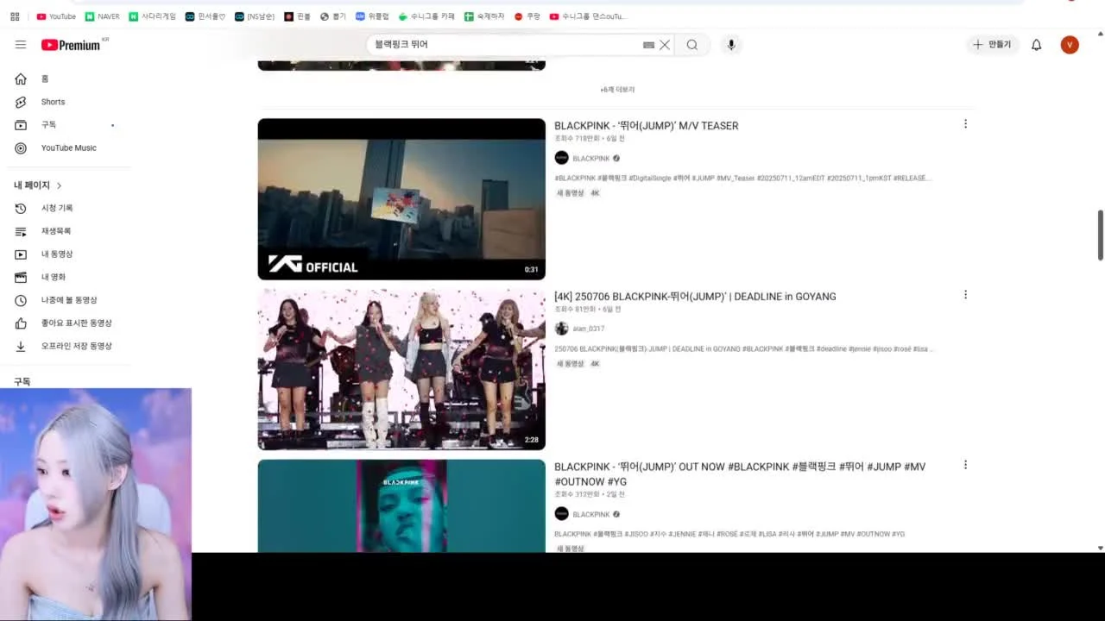Play the JUMP M/V TEASER thumbnail
This screenshot has width=1105, height=621.
[x=401, y=198]
